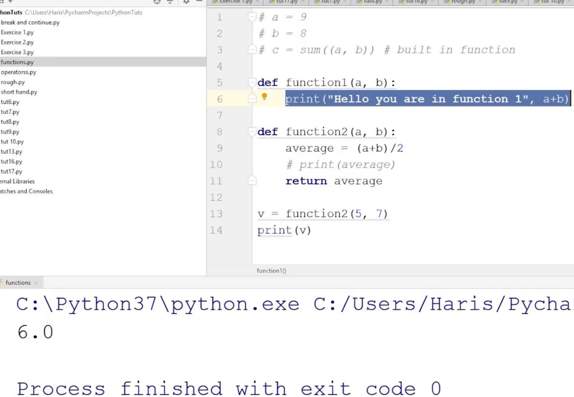The image size is (574, 397).
Task: Click the External Libraries node icon
Action: click(2, 181)
